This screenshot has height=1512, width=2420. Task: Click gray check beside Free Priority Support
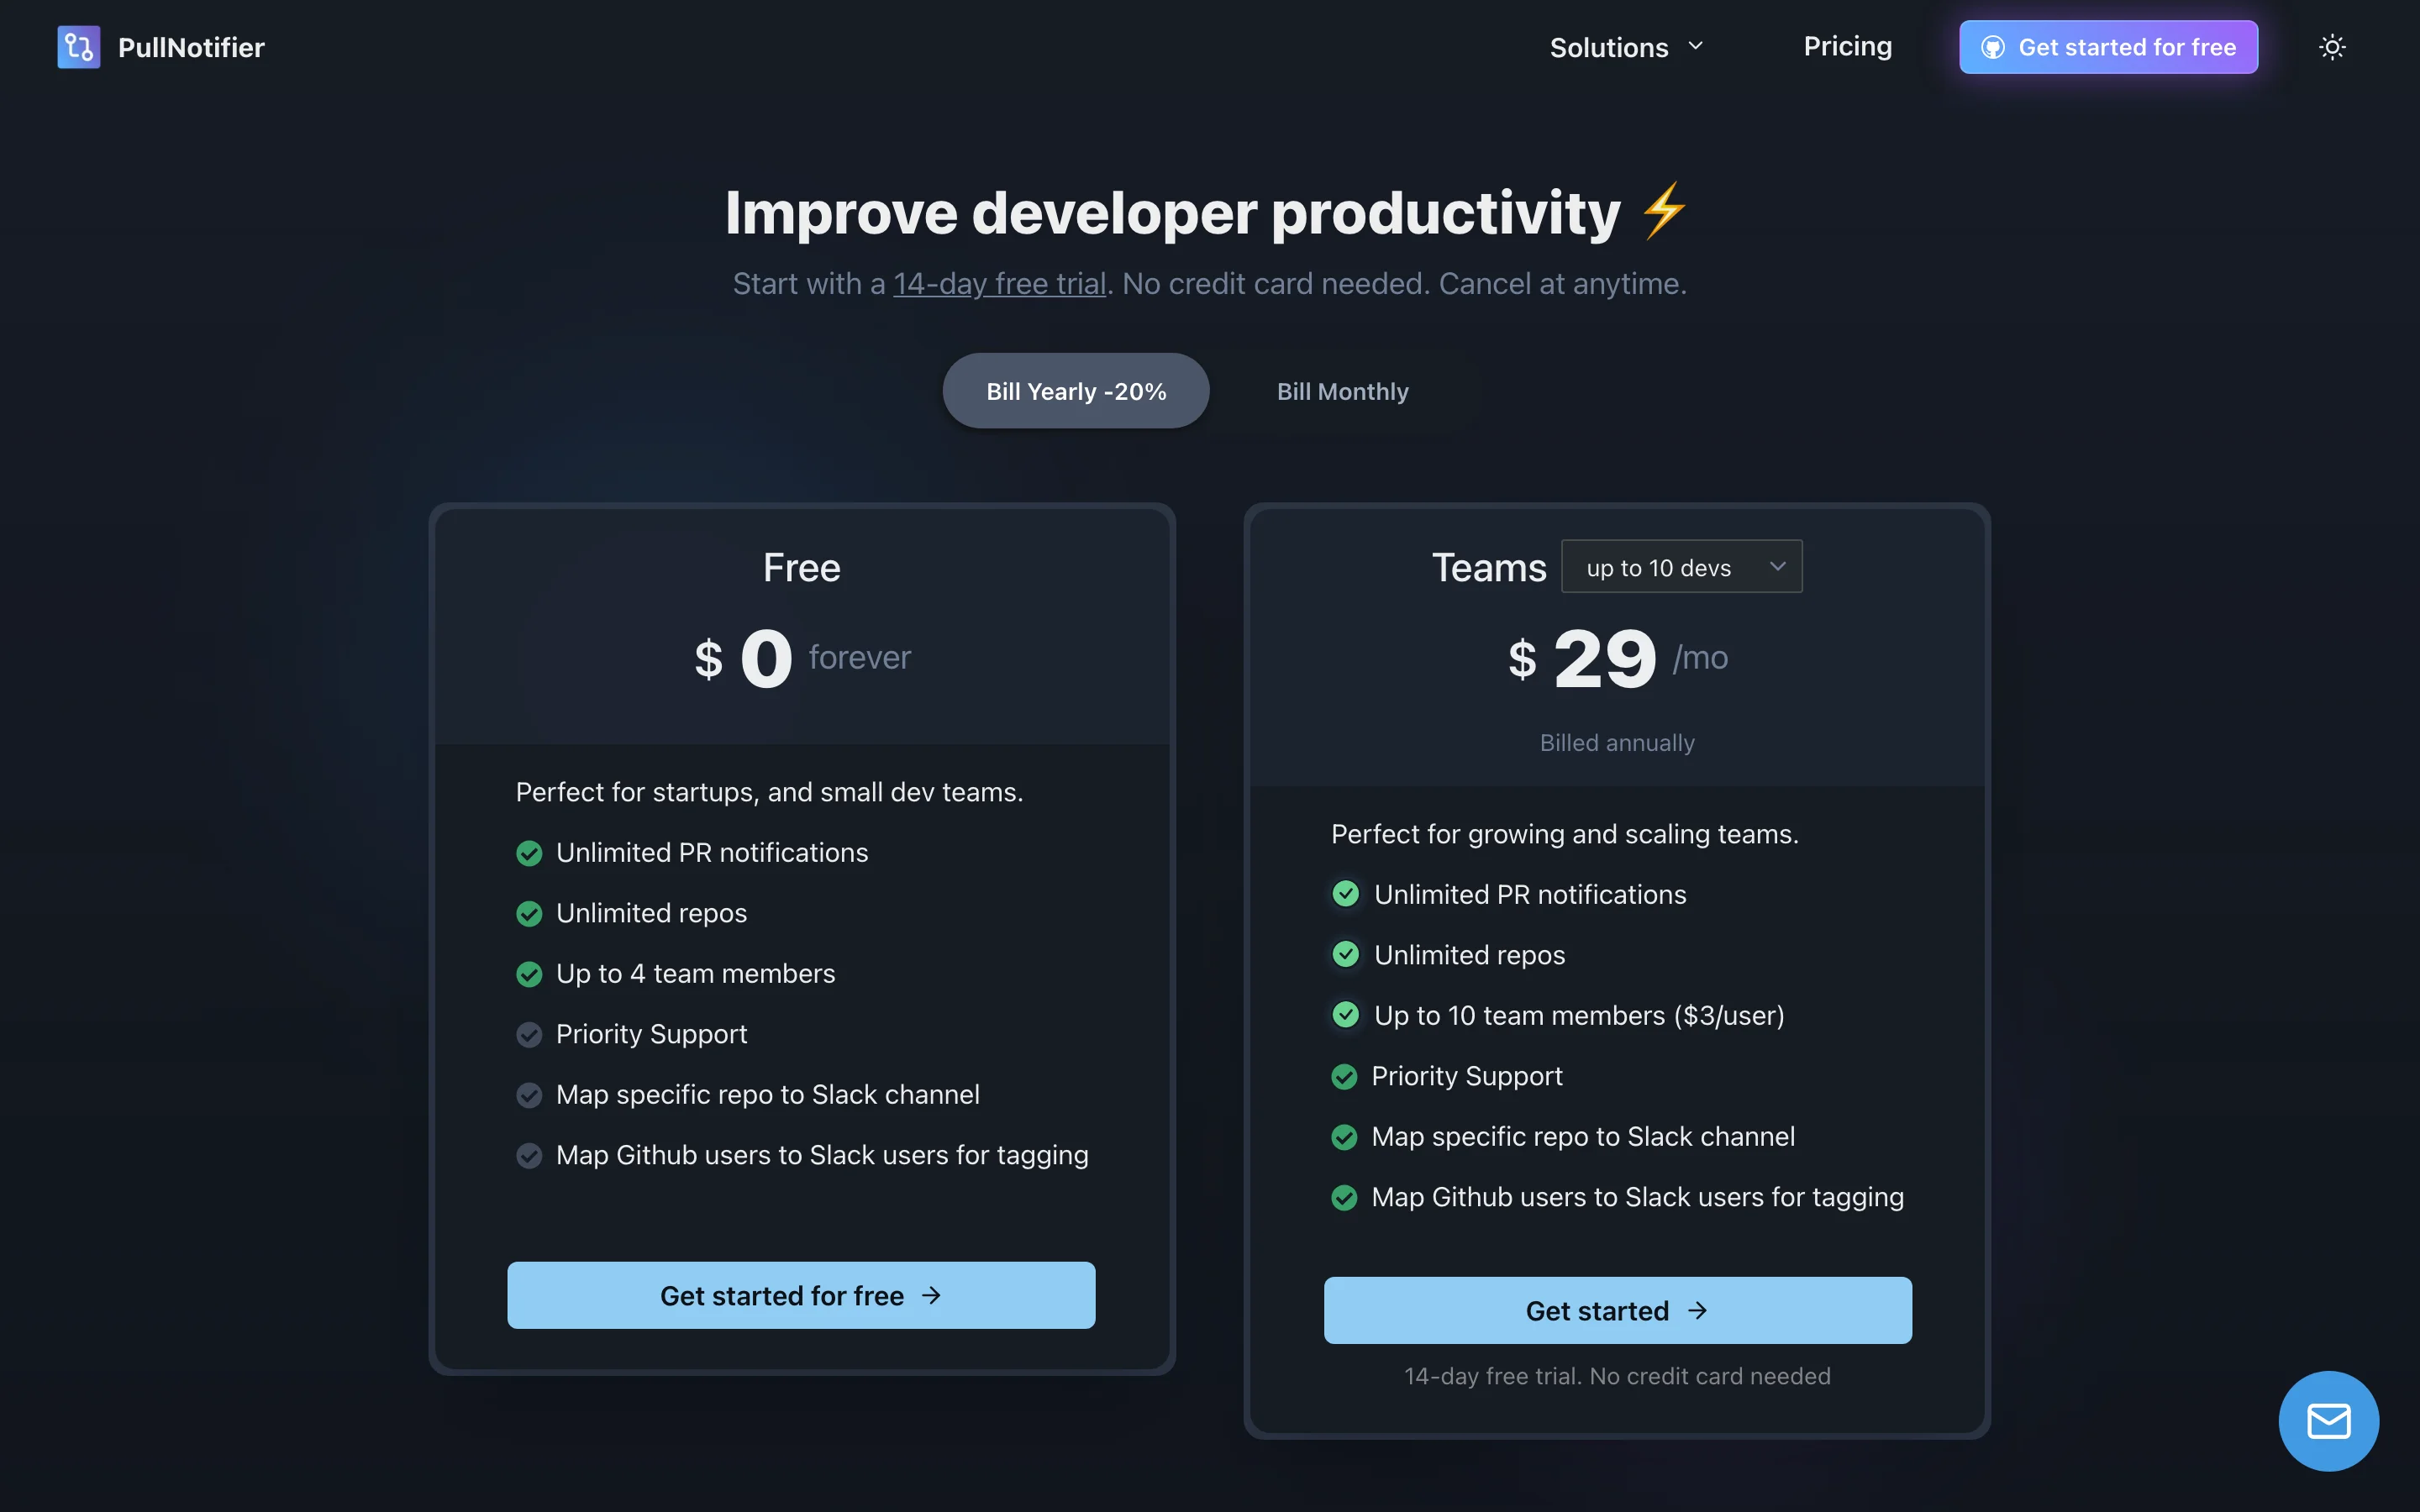pos(529,1034)
